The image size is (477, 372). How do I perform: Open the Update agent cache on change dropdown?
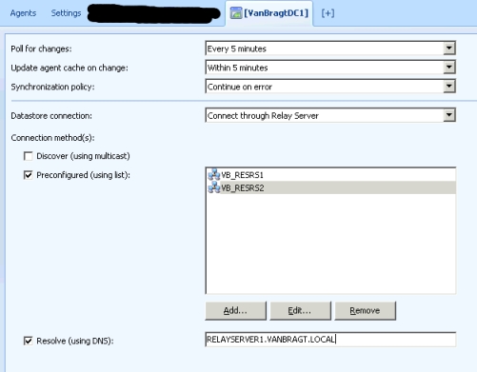[x=449, y=68]
